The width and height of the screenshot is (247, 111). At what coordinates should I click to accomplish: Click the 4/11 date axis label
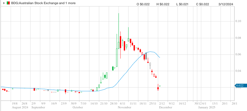122,104
